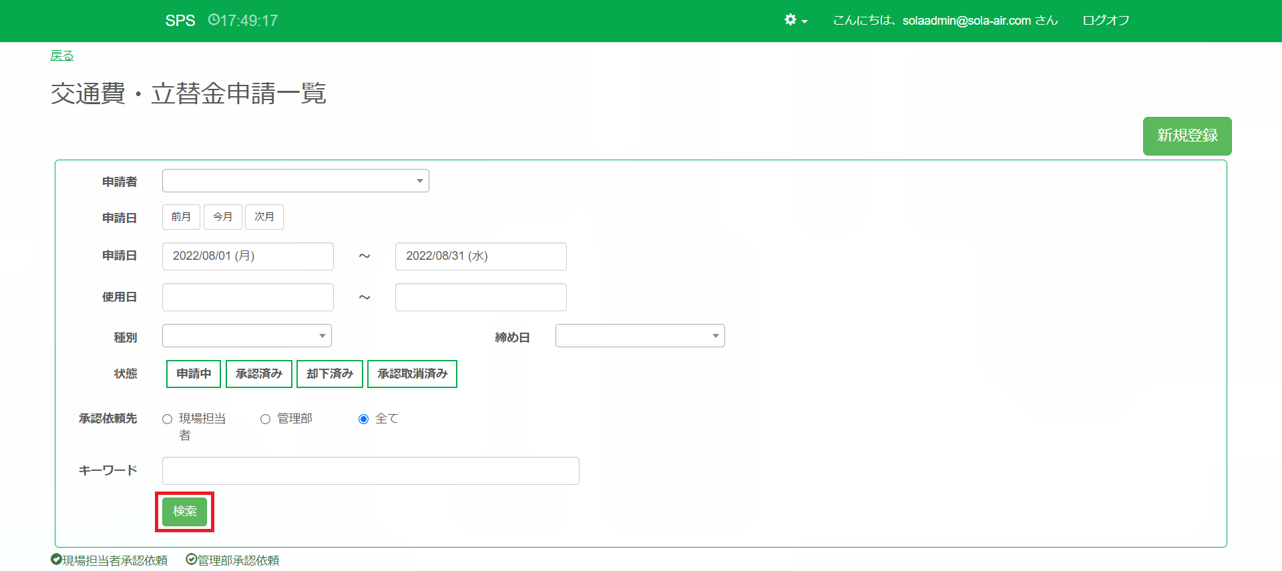Click the 現場担当者承認依頼 check icon
Image resolution: width=1282 pixels, height=571 pixels.
pos(56,560)
